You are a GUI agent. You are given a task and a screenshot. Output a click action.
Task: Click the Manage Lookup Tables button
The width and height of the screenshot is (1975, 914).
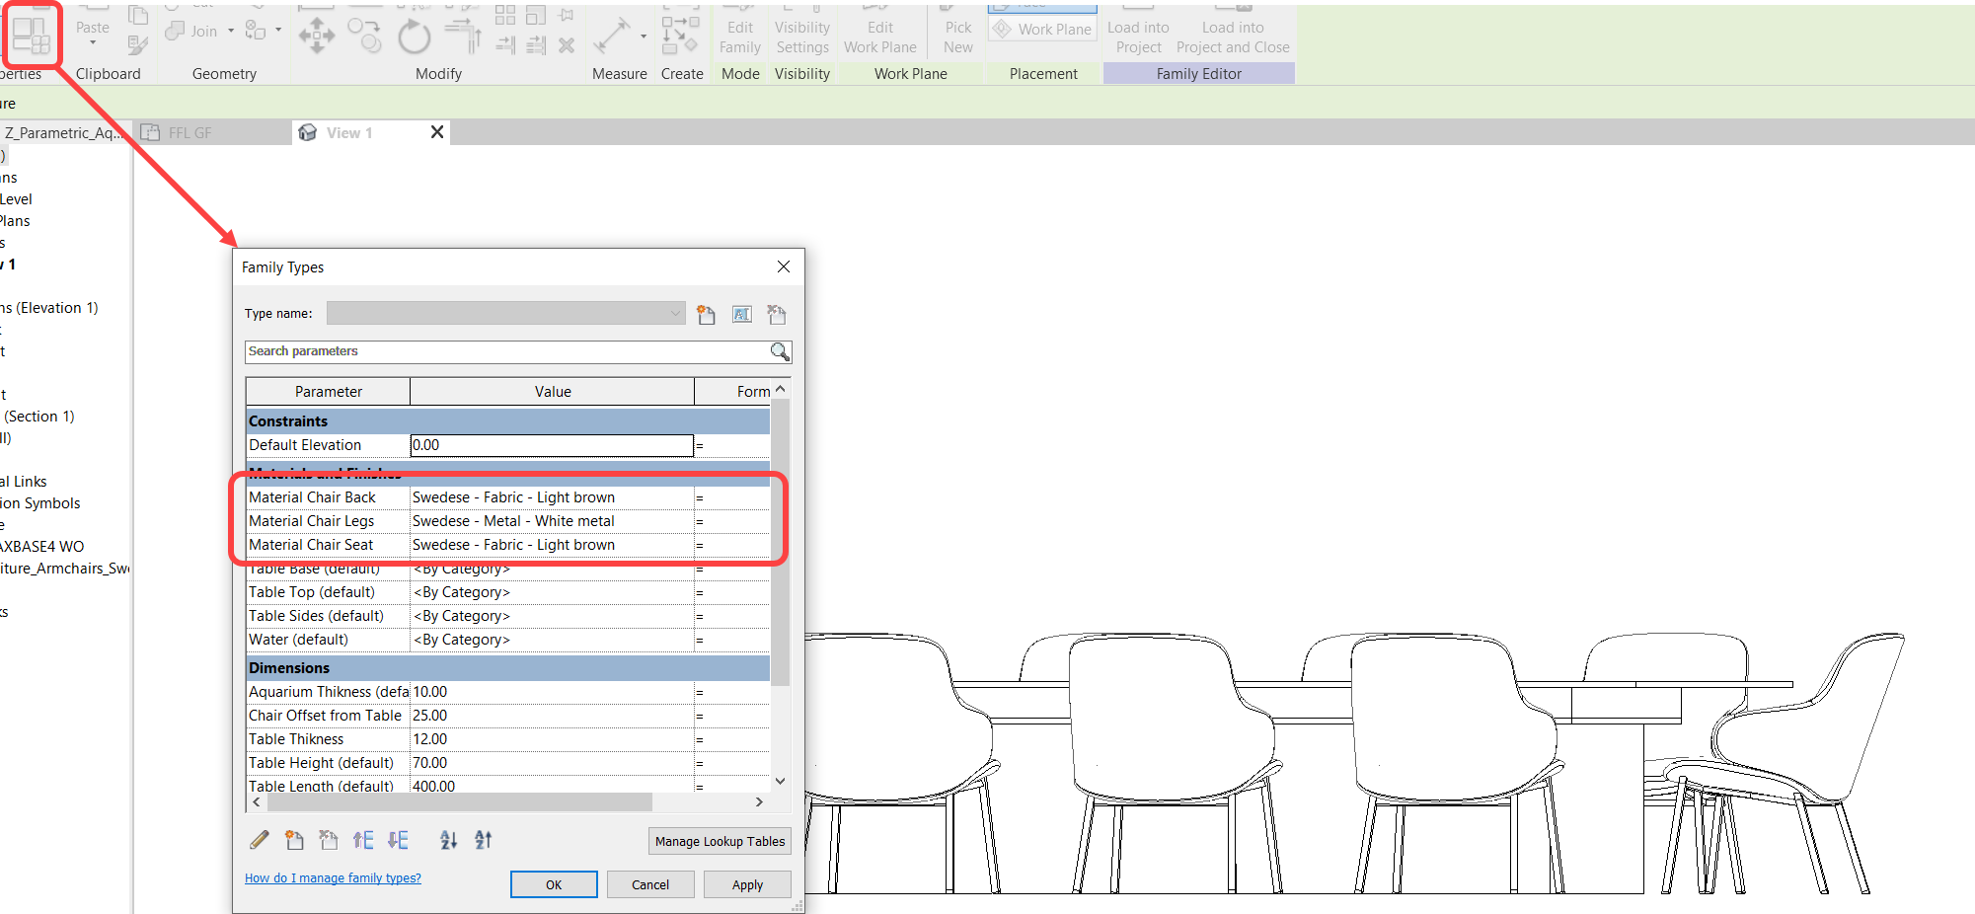click(719, 841)
